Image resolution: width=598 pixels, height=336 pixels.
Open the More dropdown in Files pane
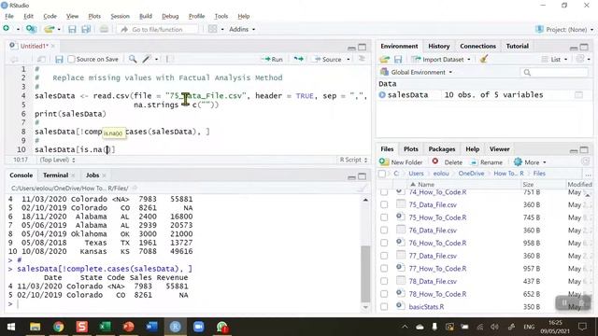point(530,162)
